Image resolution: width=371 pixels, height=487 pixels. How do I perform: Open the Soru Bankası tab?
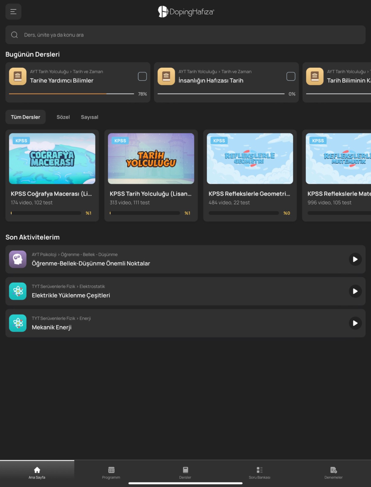pyautogui.click(x=260, y=473)
